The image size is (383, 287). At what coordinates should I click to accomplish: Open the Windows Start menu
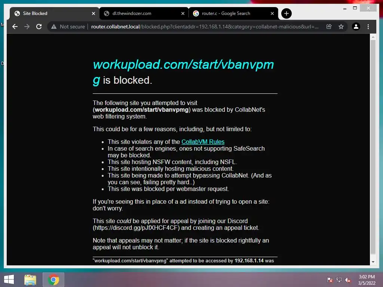[x=9, y=280]
